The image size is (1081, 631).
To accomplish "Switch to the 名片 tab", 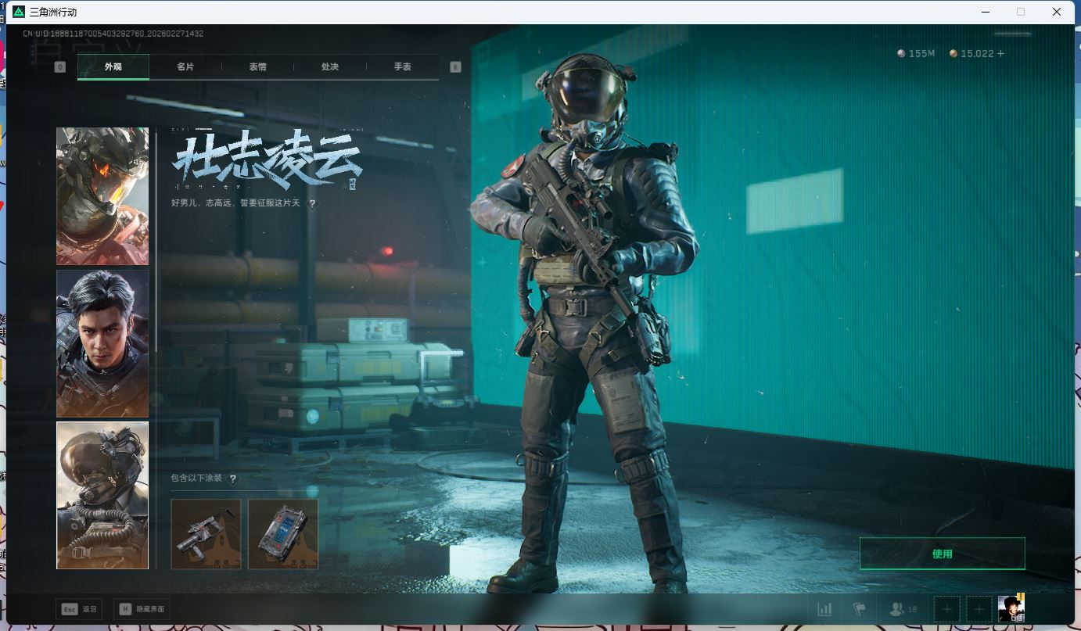I will 185,67.
